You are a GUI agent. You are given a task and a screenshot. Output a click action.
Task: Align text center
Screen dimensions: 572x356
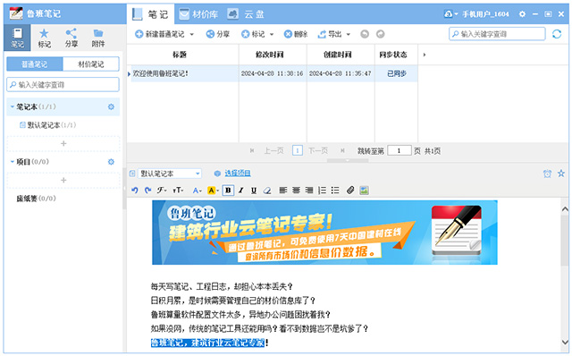point(296,191)
